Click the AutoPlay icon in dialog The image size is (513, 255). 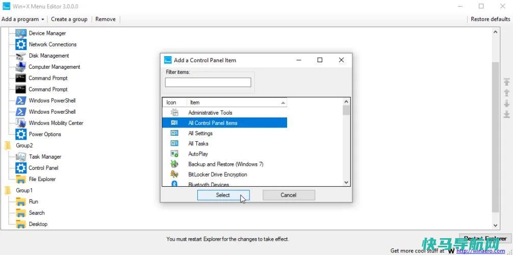(174, 154)
